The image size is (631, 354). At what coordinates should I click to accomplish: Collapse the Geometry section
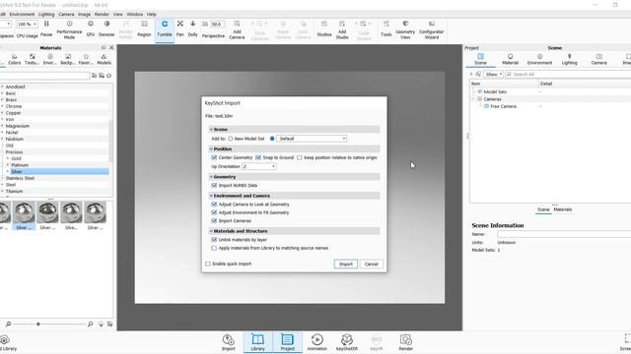pyautogui.click(x=211, y=177)
